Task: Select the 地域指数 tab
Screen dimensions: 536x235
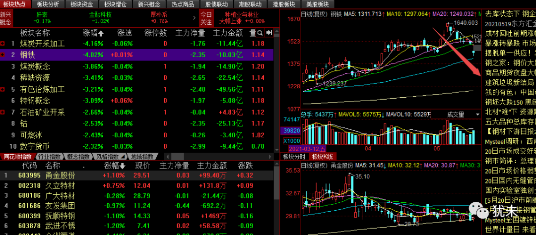Action: click(142, 157)
